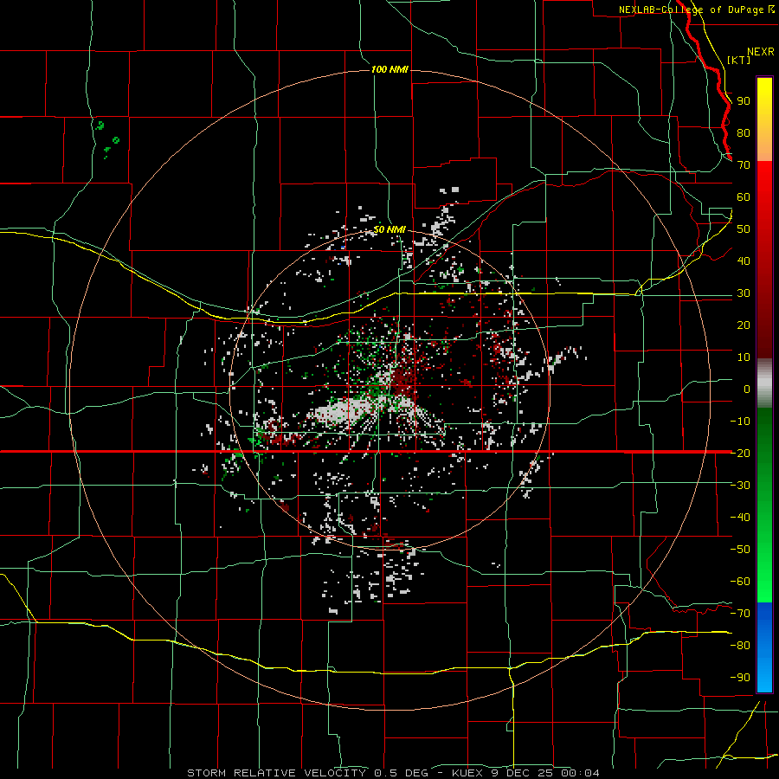Click the 70 value on the velocity scale
The height and width of the screenshot is (779, 779).
click(744, 165)
